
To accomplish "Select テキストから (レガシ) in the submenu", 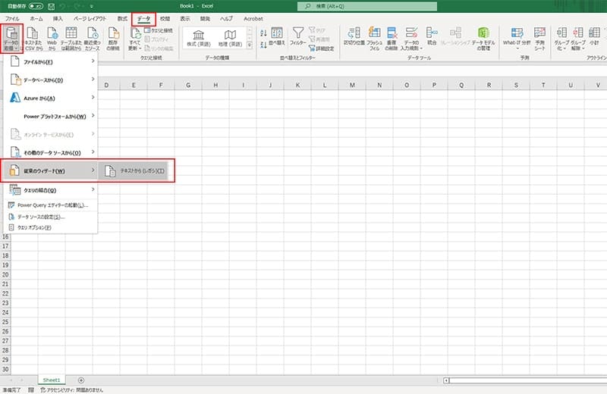I will pyautogui.click(x=140, y=171).
